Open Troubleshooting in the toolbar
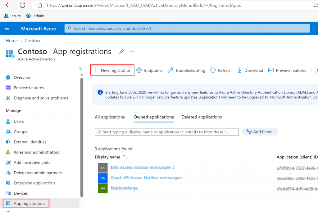The height and width of the screenshot is (212, 318). click(x=186, y=70)
